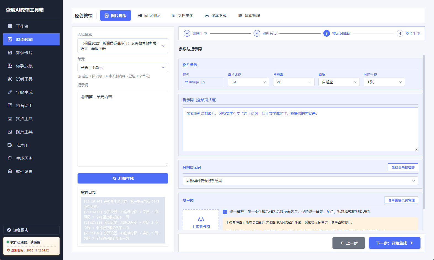Select 原创教辅 in the sidebar menu
The image size is (434, 260).
pos(31,39)
